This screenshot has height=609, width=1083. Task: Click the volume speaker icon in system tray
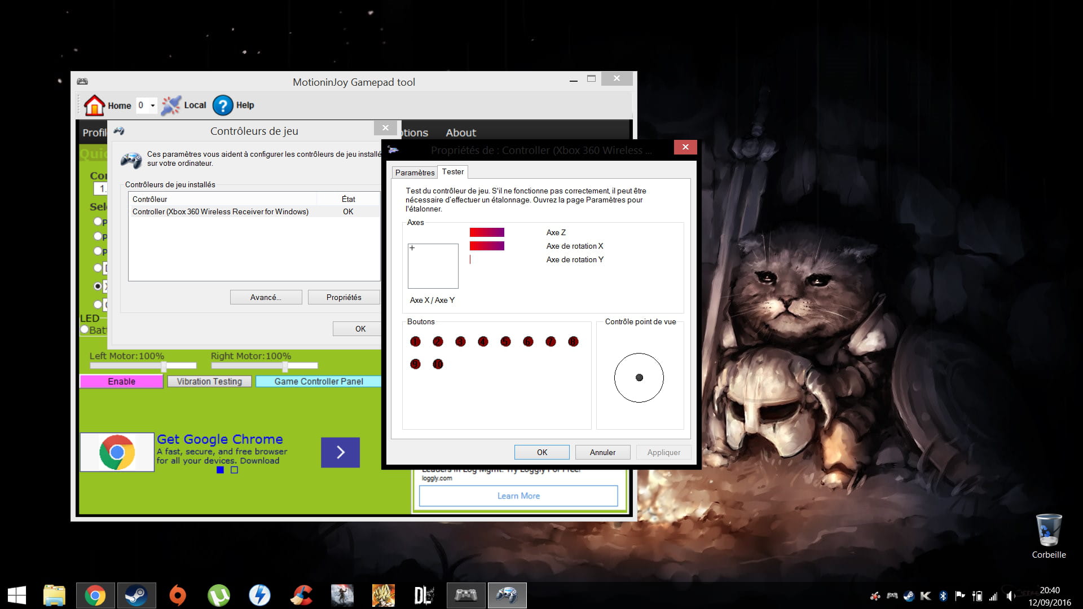1010,595
